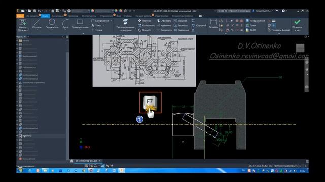Select the Прямоугольник rectangle tool
Viewport: 325px width, 182px height.
coord(80,24)
